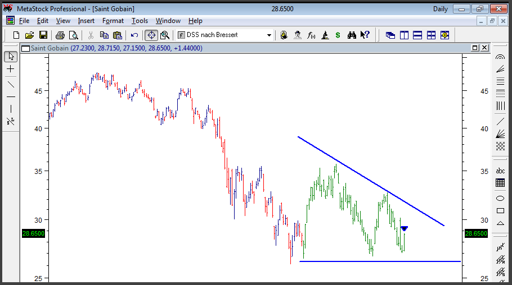The height and width of the screenshot is (285, 512).
Task: Close the Saint Gobain inner chart
Action: click(485, 48)
